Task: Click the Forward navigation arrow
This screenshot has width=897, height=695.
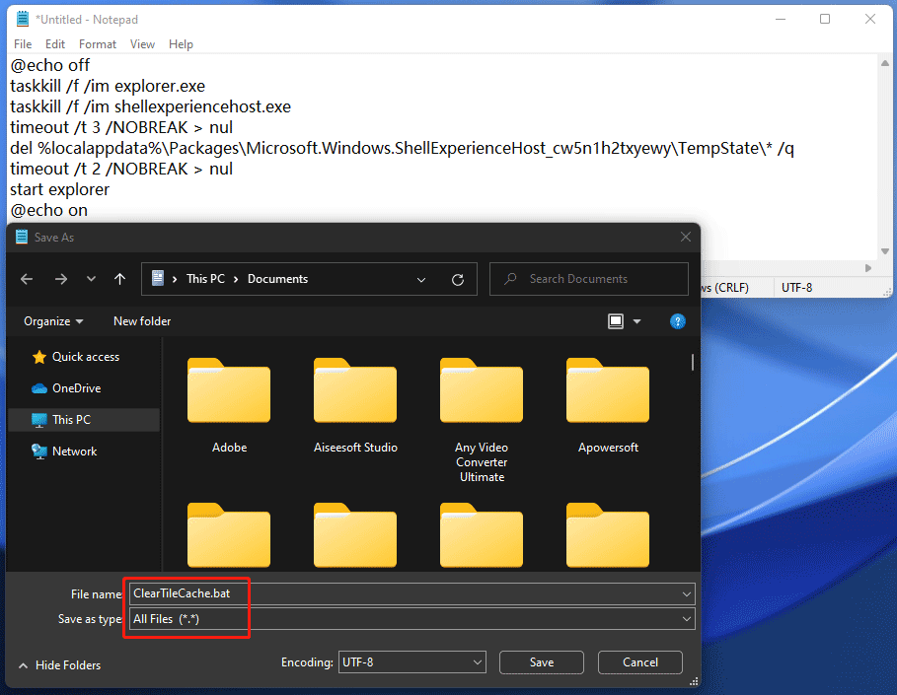Action: [x=59, y=279]
